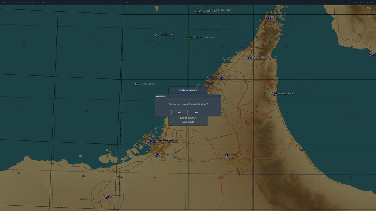This screenshot has width=376, height=211.
Task: Click the Ras Al Khaimah Intl label
Action: point(264,57)
